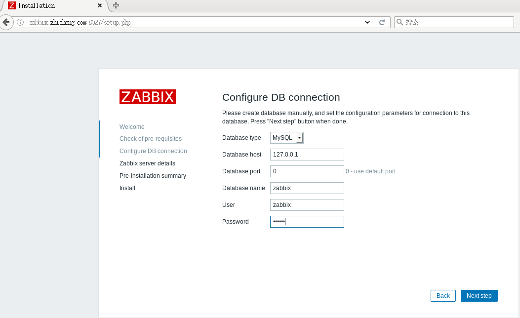This screenshot has width=520, height=318.
Task: Click the Welcome step in sidebar
Action: point(132,127)
